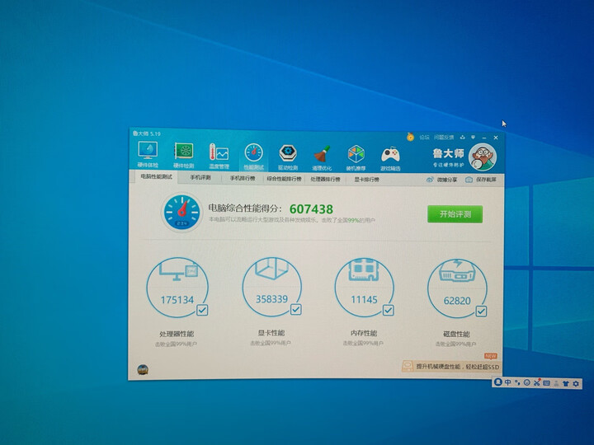Uncheck 显卡性能 graphics card test checkbox
Image resolution: width=594 pixels, height=445 pixels.
[x=295, y=310]
